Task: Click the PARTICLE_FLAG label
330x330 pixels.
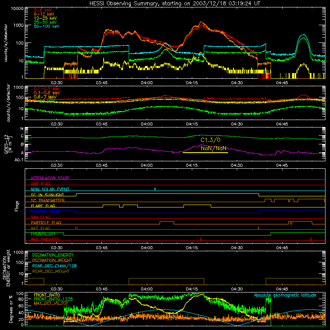Action: (x=46, y=222)
